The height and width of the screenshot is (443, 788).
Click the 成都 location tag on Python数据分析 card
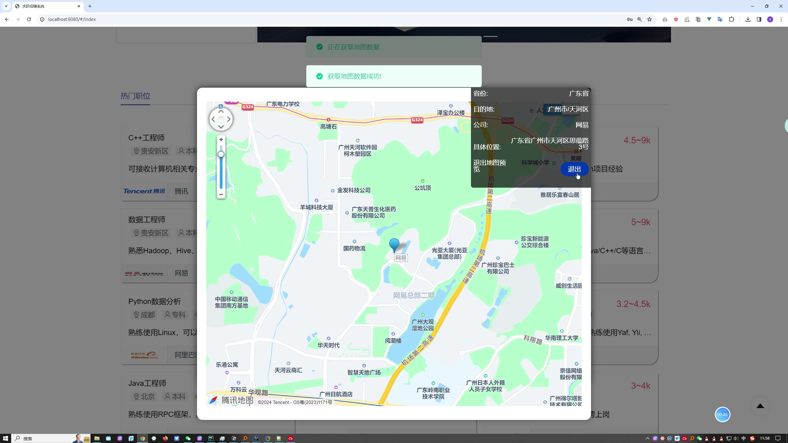pyautogui.click(x=144, y=315)
